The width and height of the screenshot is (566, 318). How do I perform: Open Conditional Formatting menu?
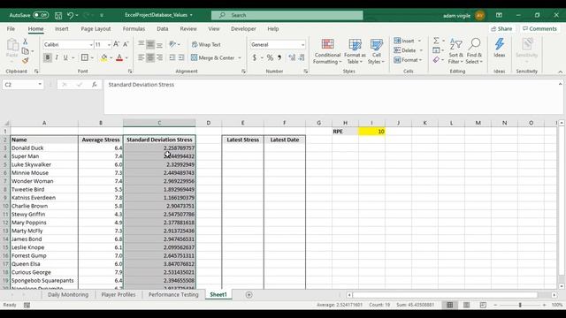pos(327,51)
